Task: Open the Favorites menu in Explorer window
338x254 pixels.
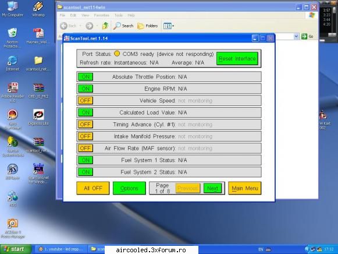Action: [x=101, y=15]
